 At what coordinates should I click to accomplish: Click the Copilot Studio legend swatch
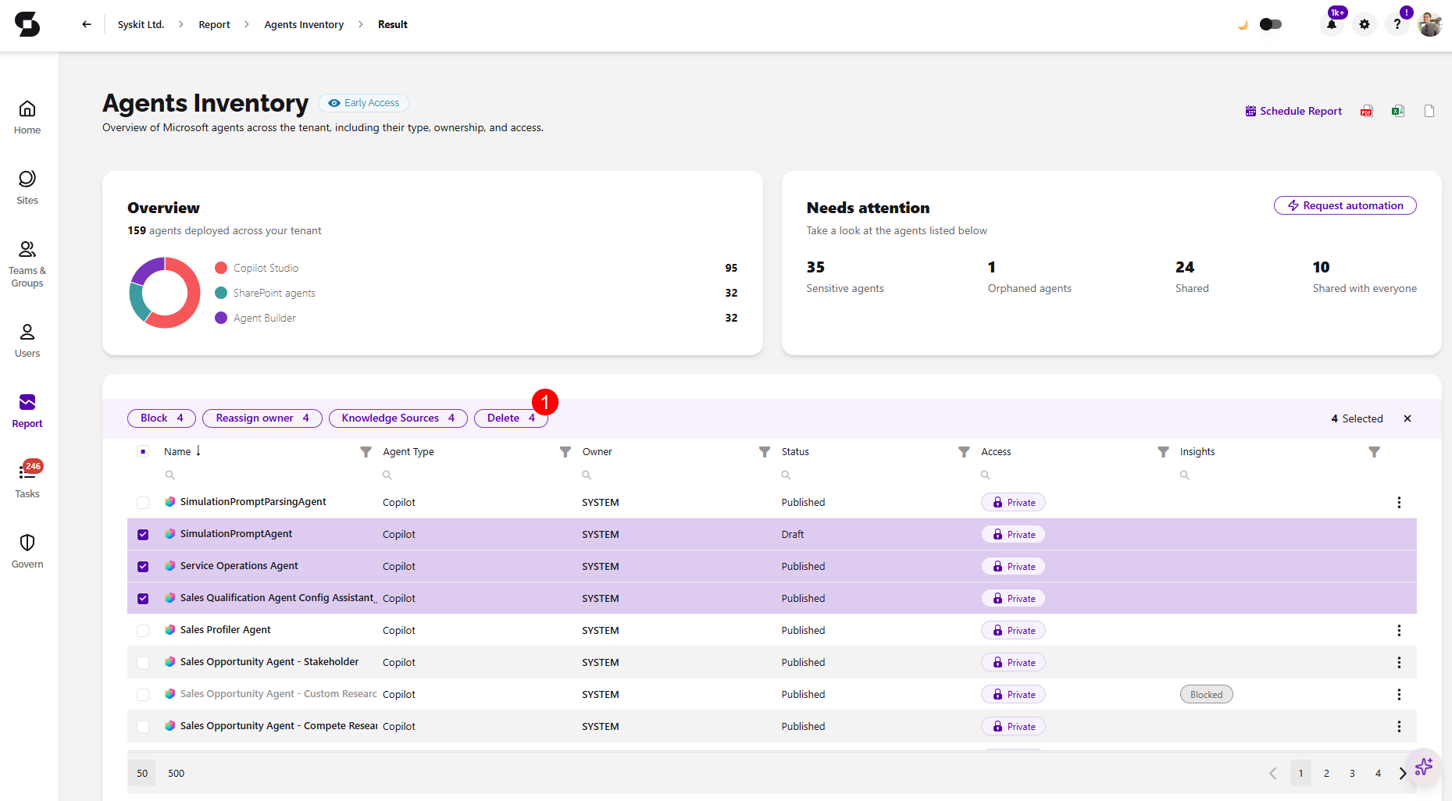coord(221,268)
